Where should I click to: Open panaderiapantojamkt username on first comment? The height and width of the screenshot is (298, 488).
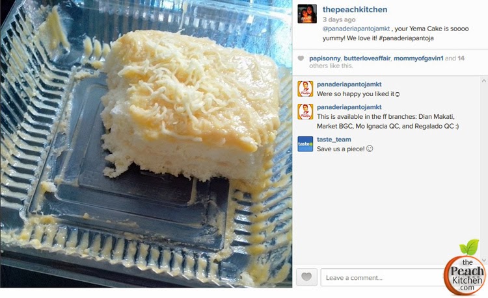(x=349, y=84)
